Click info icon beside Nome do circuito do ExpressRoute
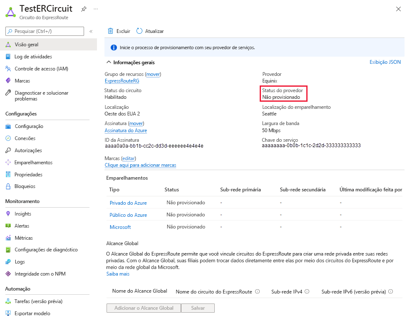The image size is (412, 316). 257,292
